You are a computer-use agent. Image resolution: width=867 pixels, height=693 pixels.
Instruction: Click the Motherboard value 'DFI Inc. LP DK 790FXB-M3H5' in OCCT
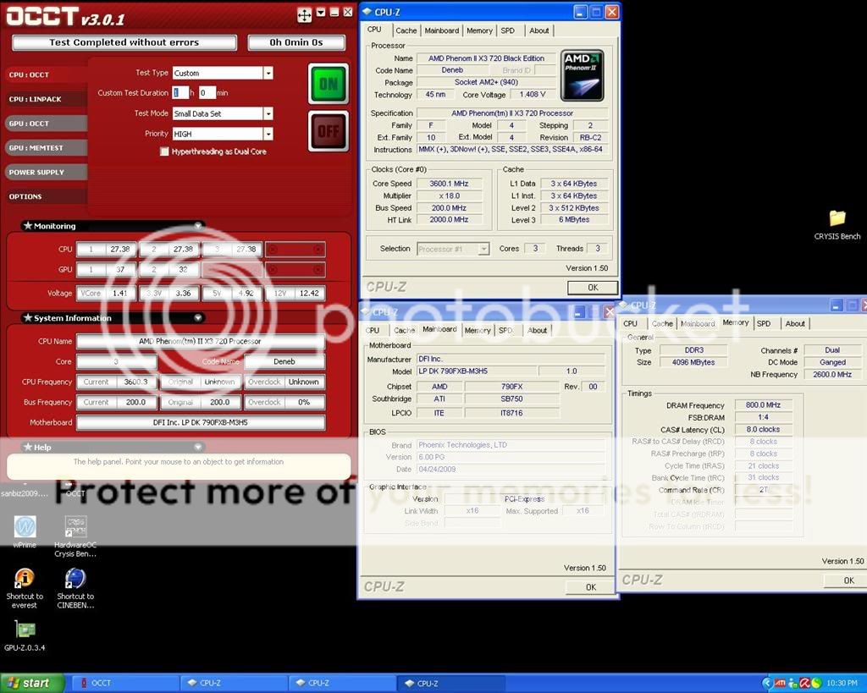click(x=200, y=422)
